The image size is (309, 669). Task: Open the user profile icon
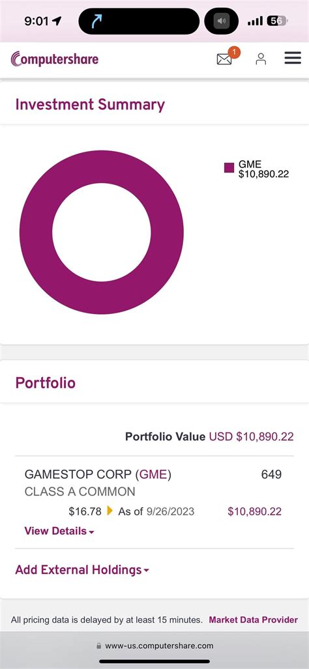(x=261, y=59)
